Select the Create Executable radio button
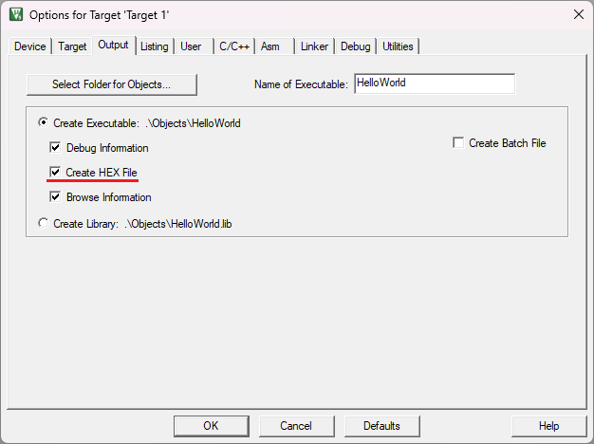This screenshot has width=594, height=444. (x=44, y=122)
